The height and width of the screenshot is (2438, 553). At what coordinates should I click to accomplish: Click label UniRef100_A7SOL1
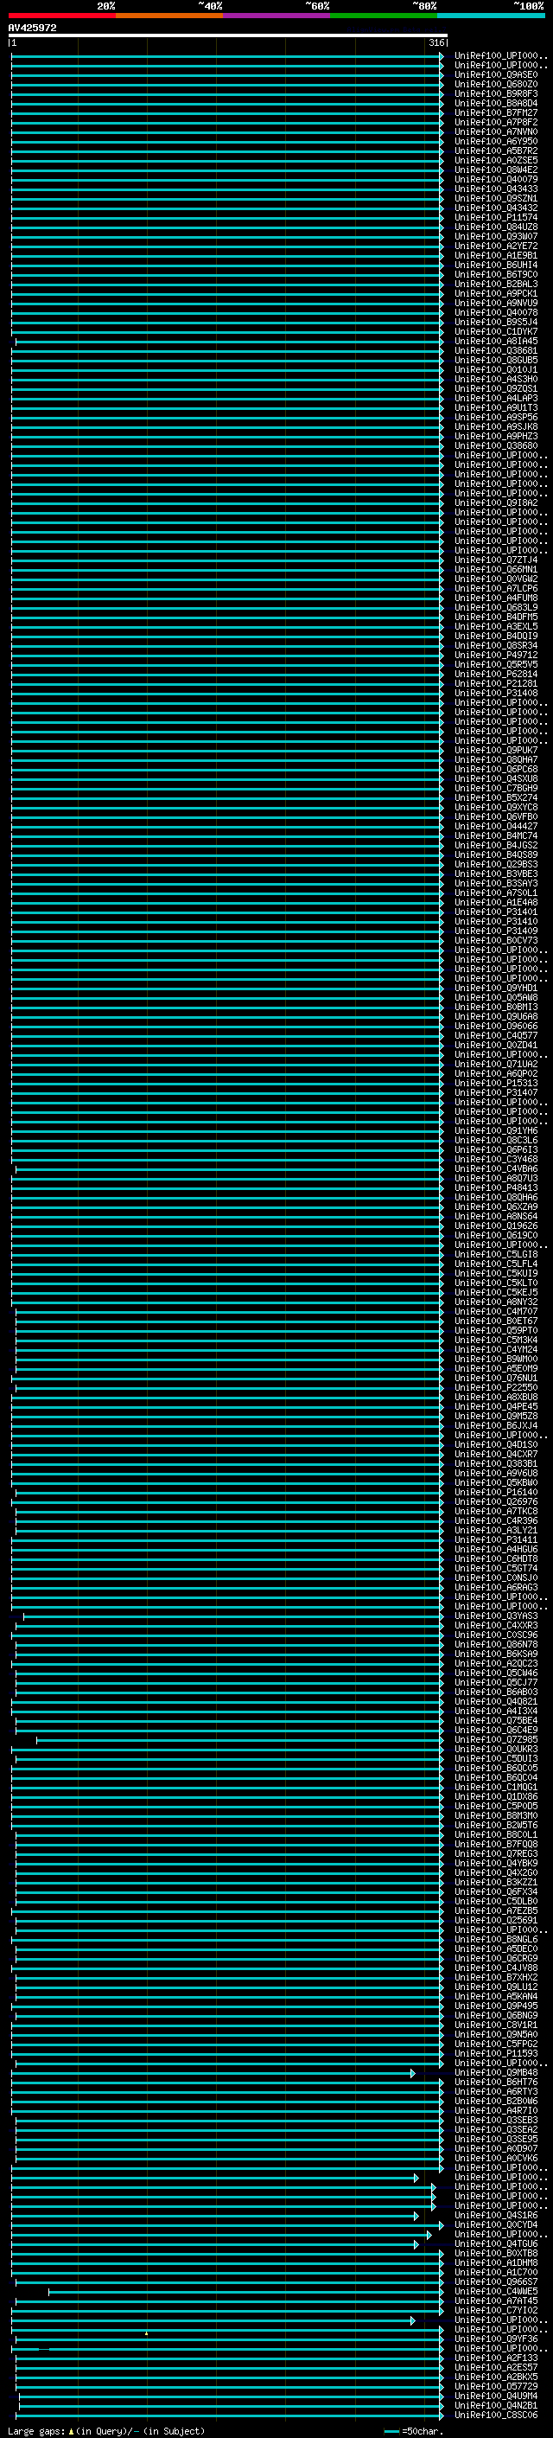(x=495, y=893)
